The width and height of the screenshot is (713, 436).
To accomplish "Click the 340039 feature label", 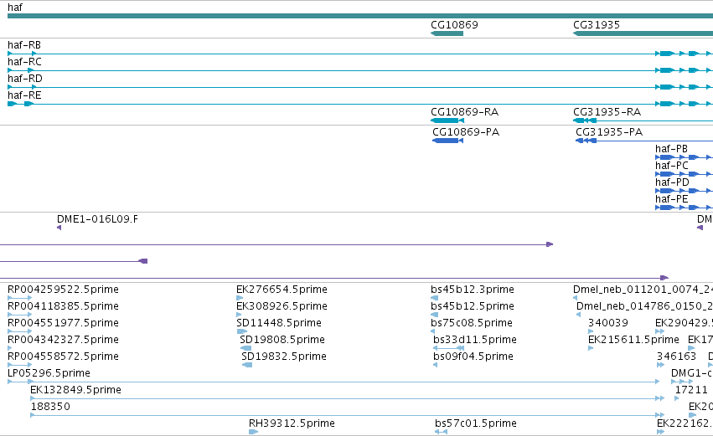I will point(608,323).
